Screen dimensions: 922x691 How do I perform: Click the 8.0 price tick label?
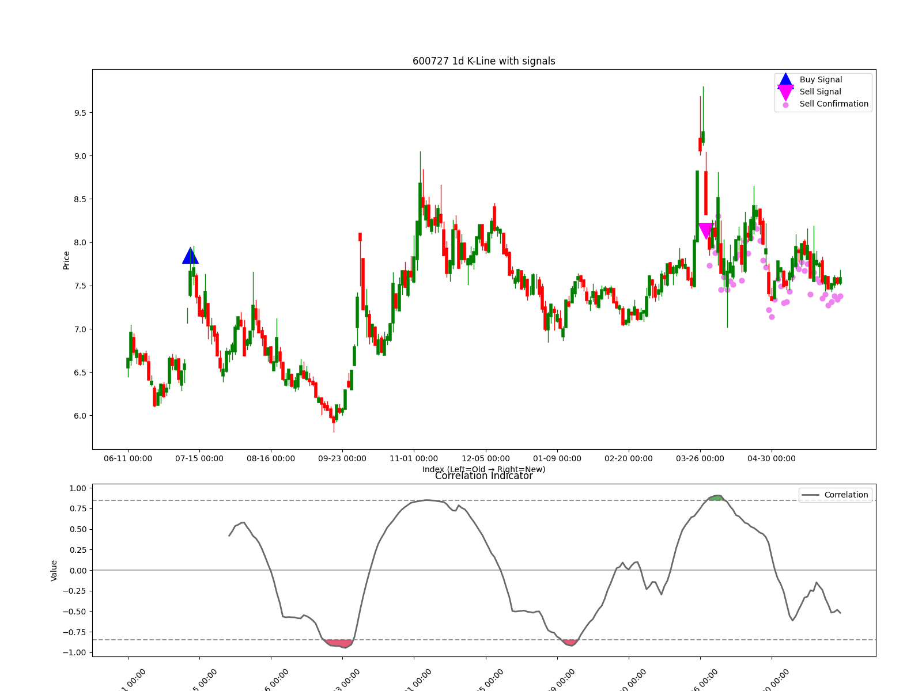pyautogui.click(x=80, y=242)
